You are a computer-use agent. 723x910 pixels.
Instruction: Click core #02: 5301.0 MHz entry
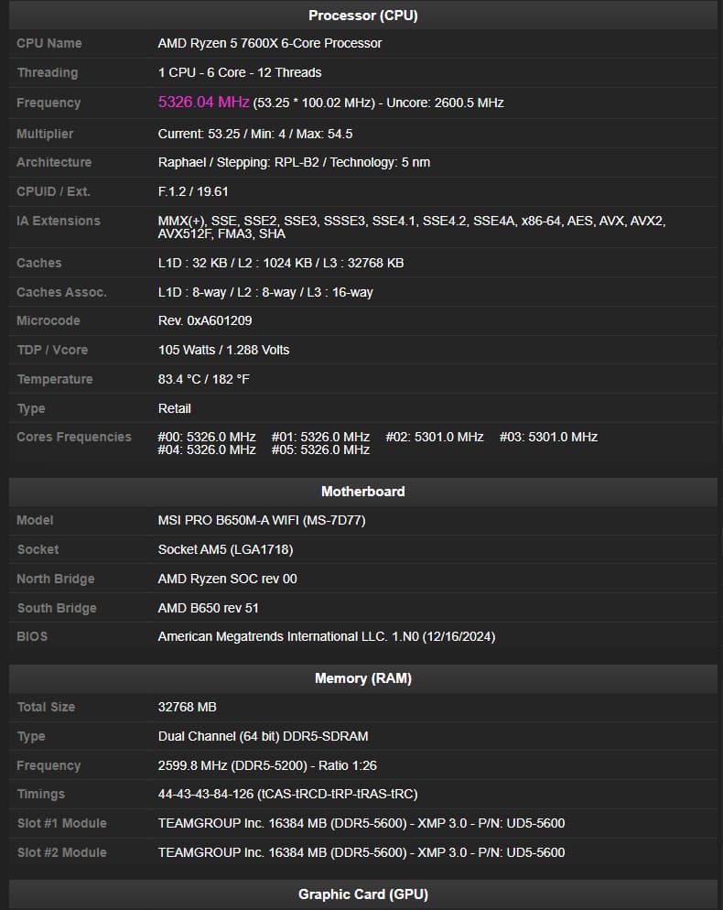tap(435, 437)
